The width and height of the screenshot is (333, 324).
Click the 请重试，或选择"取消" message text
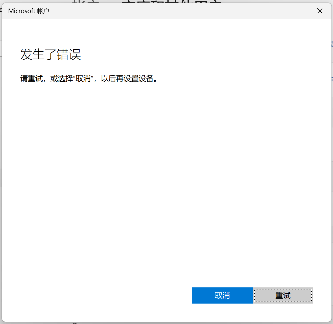(89, 78)
